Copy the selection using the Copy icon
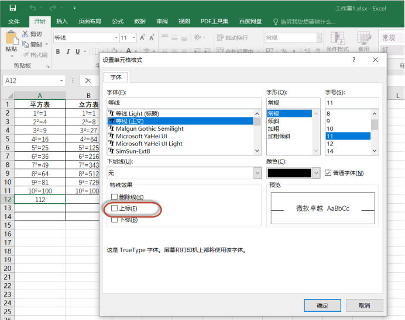This screenshot has width=405, height=320. pos(25,44)
